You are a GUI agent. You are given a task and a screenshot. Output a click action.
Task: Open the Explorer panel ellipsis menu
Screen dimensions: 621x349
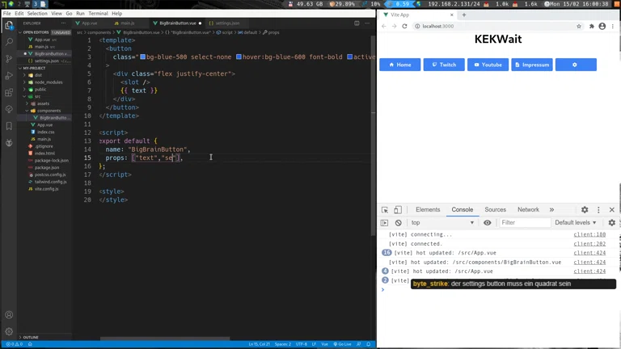point(63,23)
